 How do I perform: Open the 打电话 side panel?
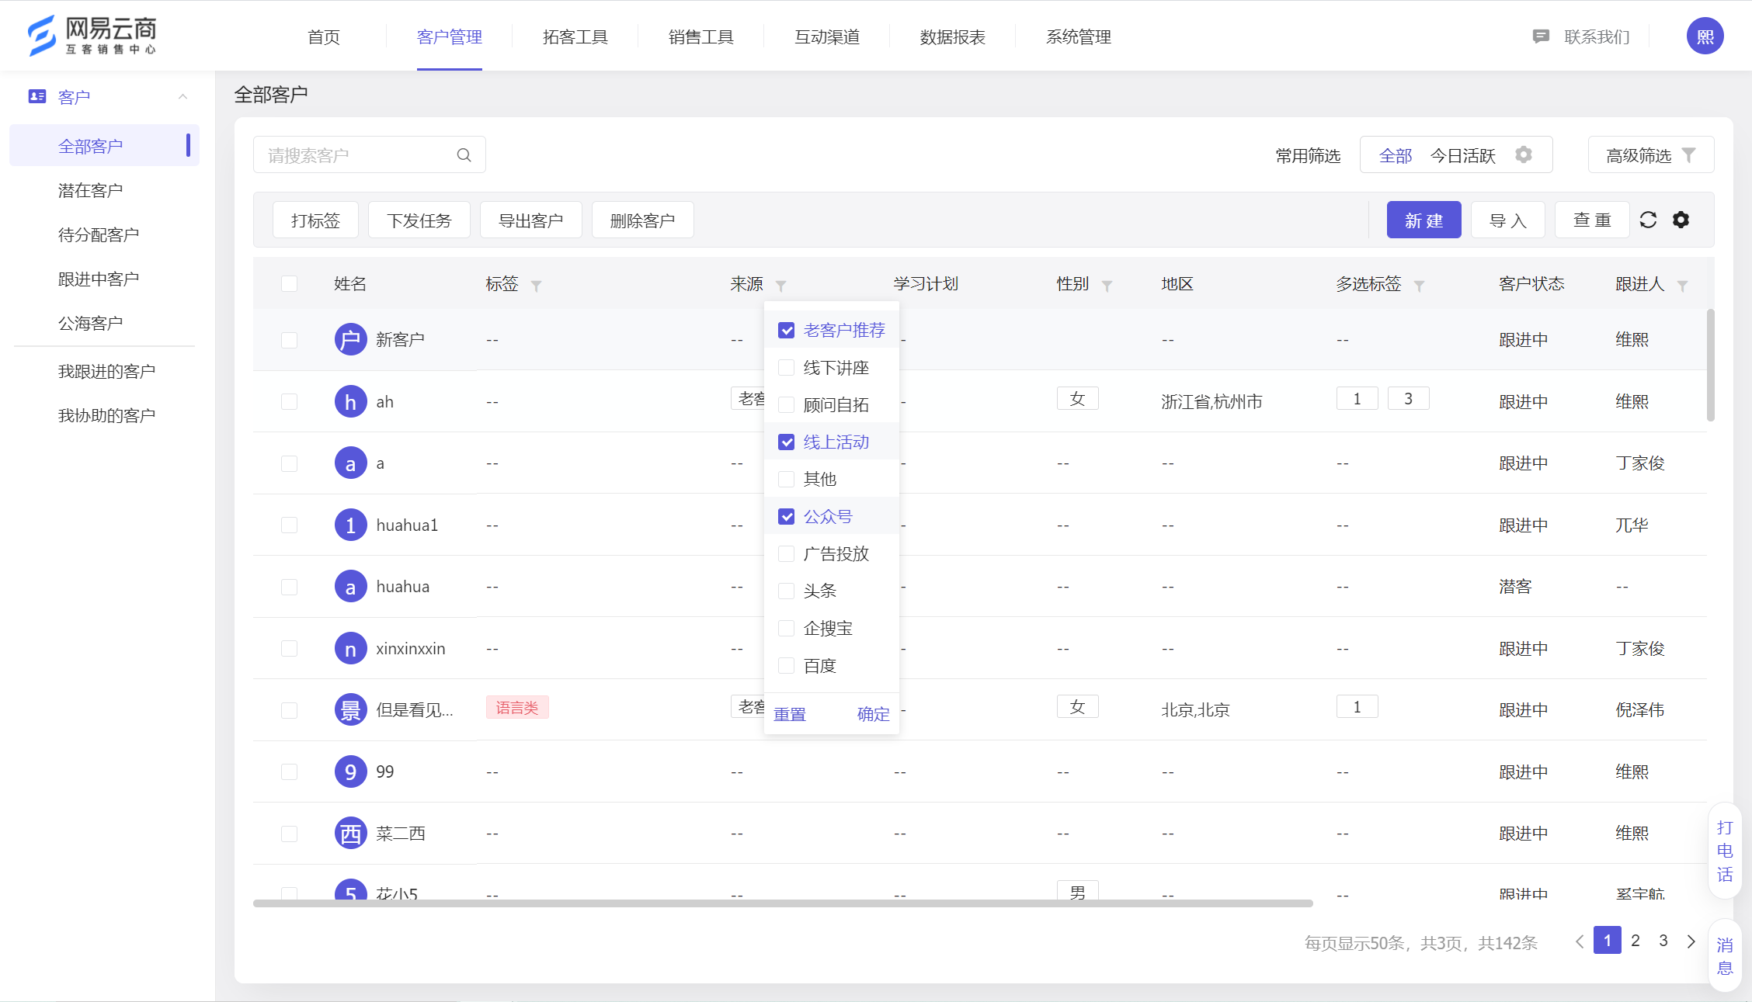[1725, 851]
